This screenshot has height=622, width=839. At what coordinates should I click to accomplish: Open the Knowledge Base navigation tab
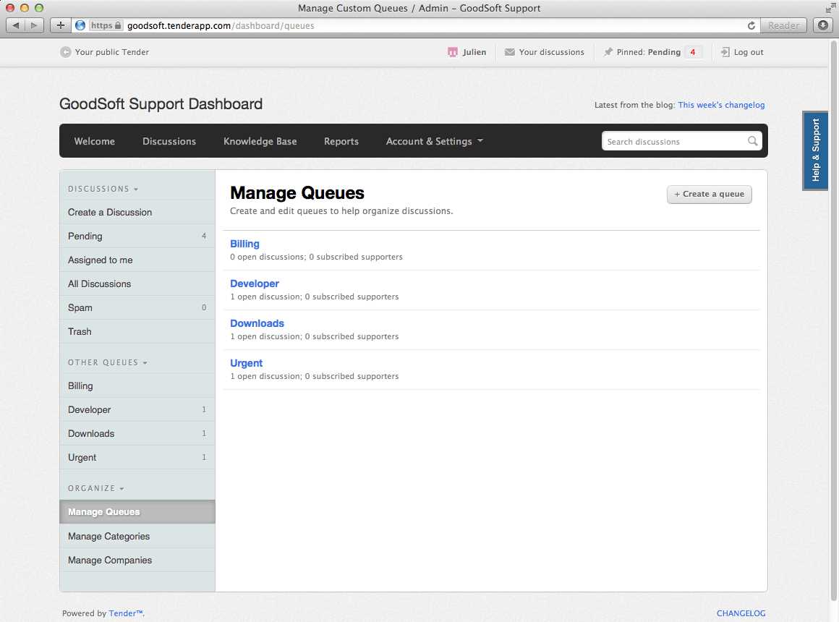[x=260, y=141]
